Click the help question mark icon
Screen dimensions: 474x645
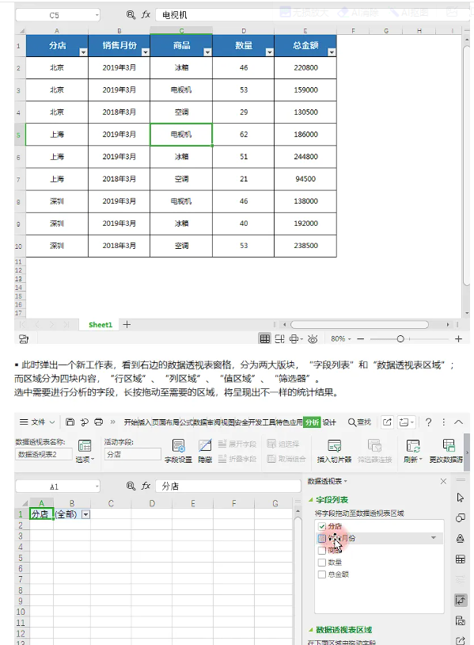click(428, 422)
